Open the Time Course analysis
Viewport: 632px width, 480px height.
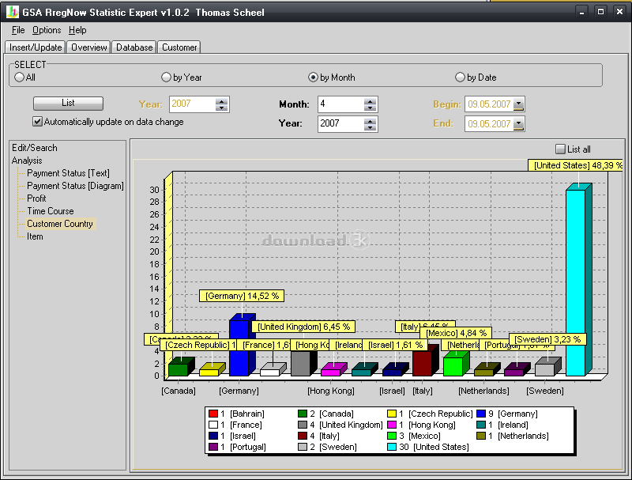point(51,211)
